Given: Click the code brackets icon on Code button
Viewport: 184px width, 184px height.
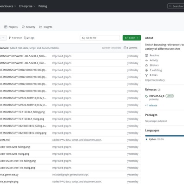Looking at the screenshot, I should click(x=126, y=38).
